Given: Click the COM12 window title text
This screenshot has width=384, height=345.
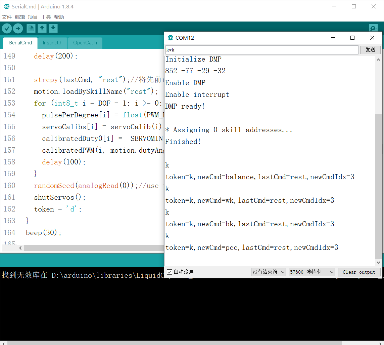Looking at the screenshot, I should pos(185,38).
